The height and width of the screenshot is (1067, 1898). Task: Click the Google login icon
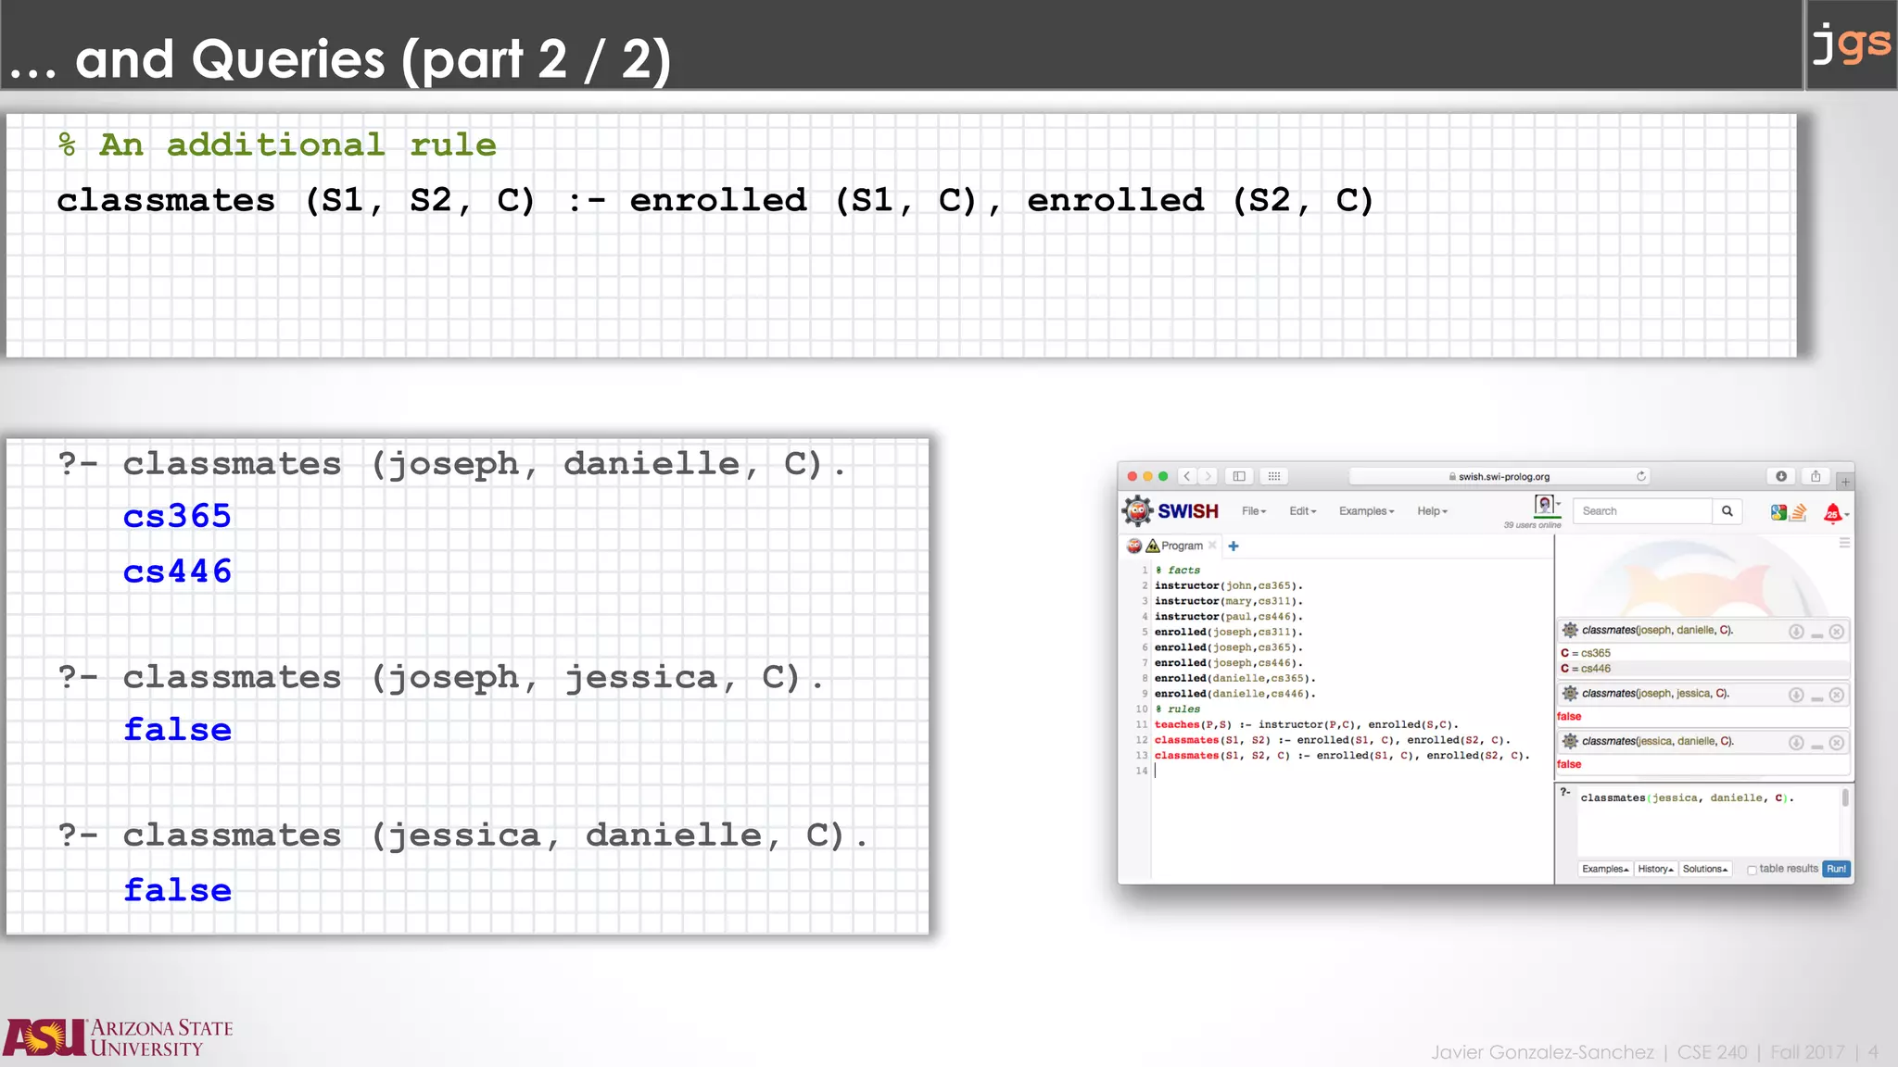tap(1778, 512)
